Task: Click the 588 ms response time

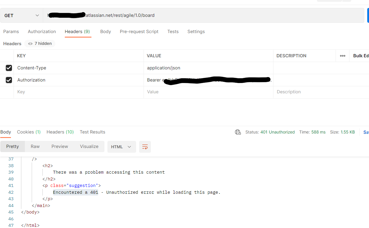Action: tap(318, 132)
